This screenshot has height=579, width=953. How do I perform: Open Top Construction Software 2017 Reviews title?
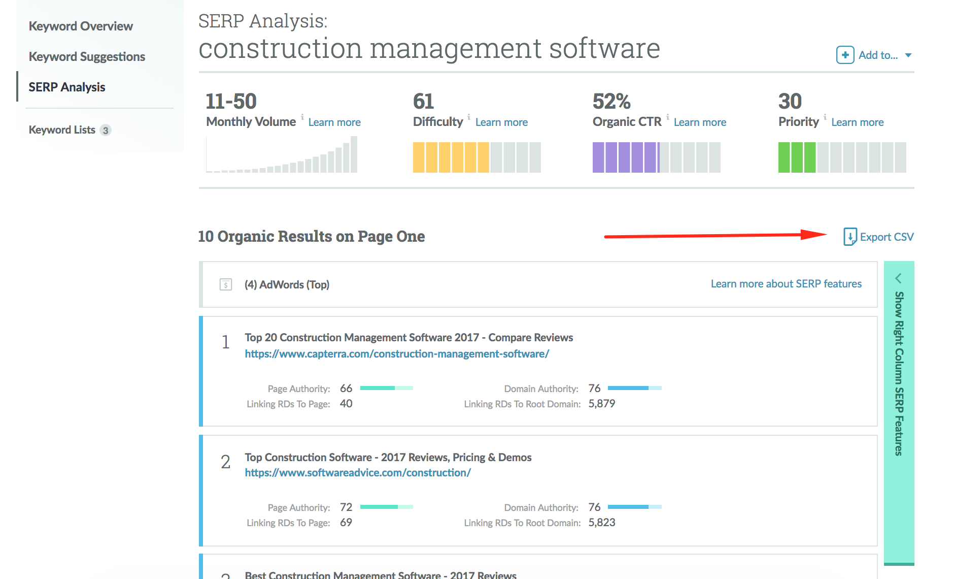pyautogui.click(x=388, y=458)
